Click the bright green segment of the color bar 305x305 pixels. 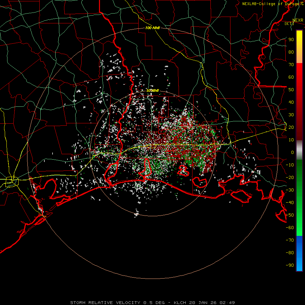click(x=299, y=226)
